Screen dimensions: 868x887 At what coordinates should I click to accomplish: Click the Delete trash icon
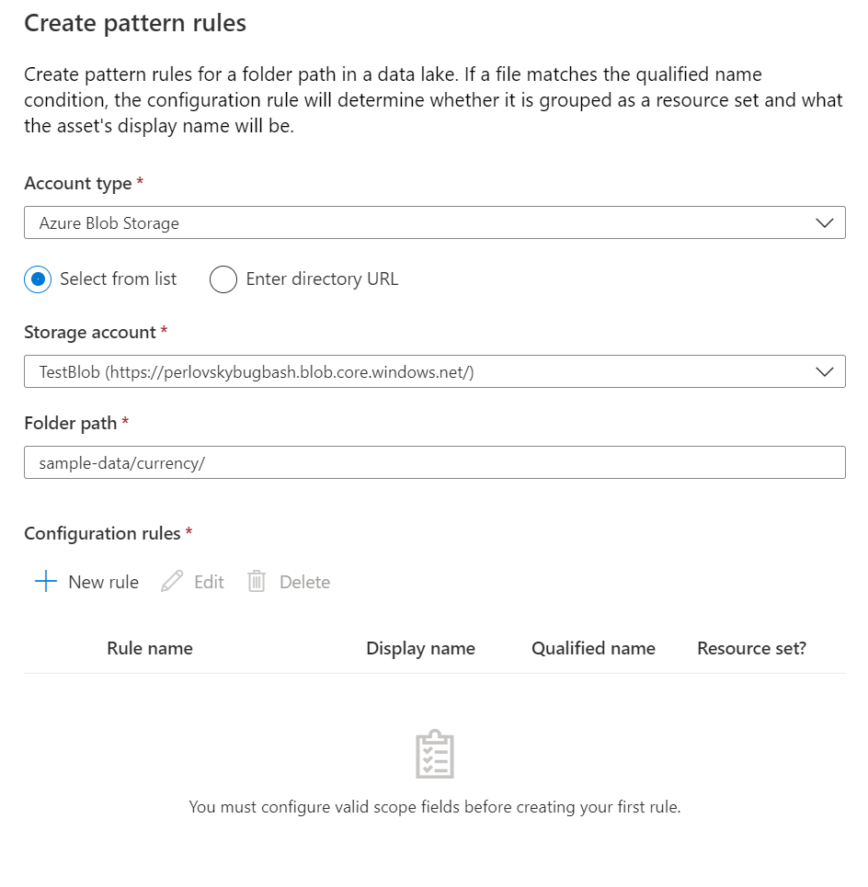258,581
